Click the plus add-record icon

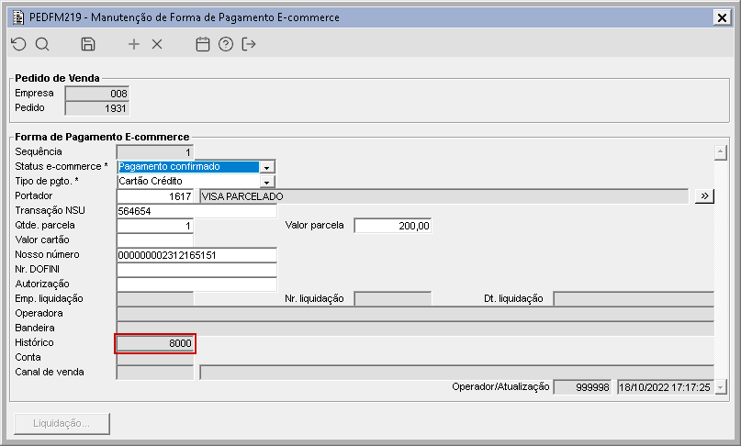[x=134, y=44]
